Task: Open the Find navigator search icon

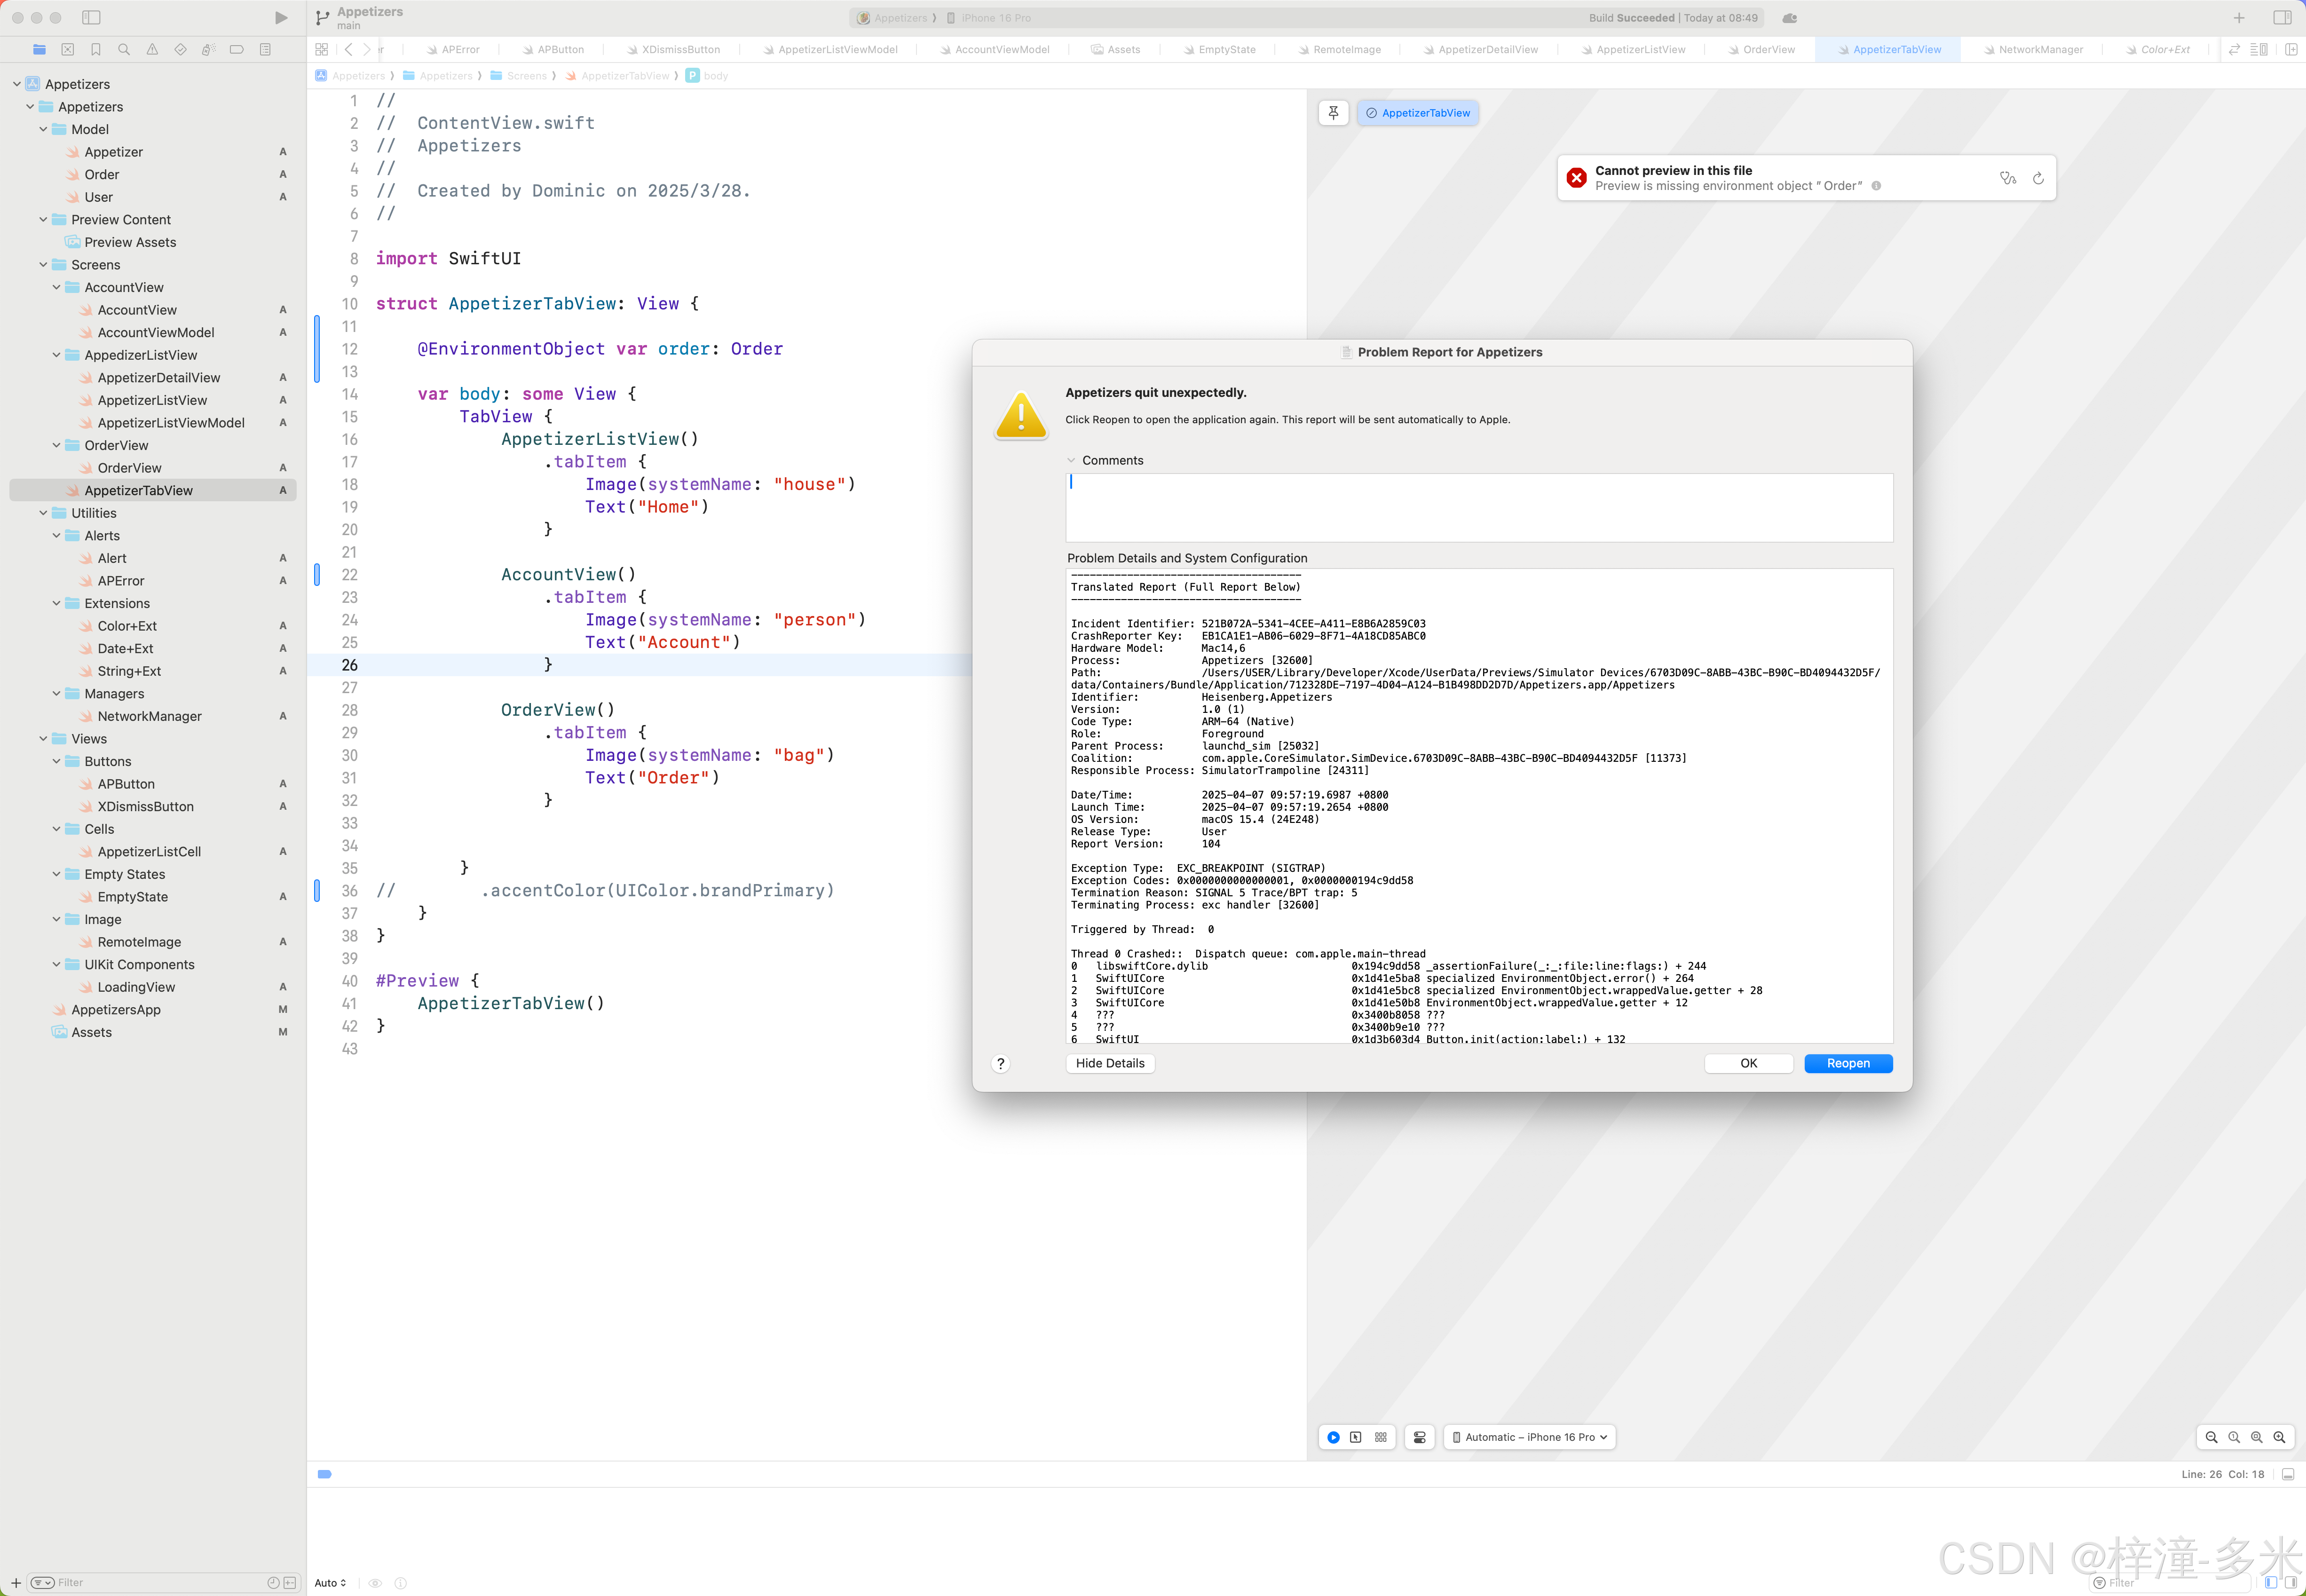Action: pyautogui.click(x=124, y=49)
